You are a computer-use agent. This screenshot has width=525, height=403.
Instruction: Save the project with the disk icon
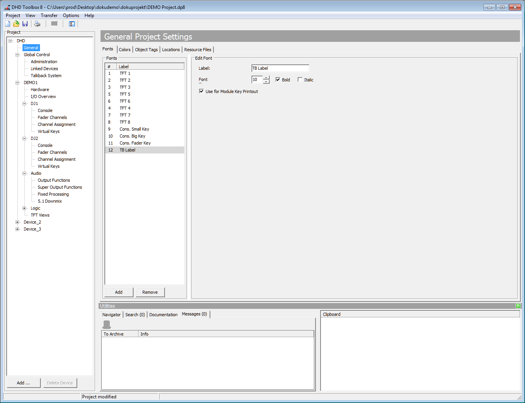25,24
